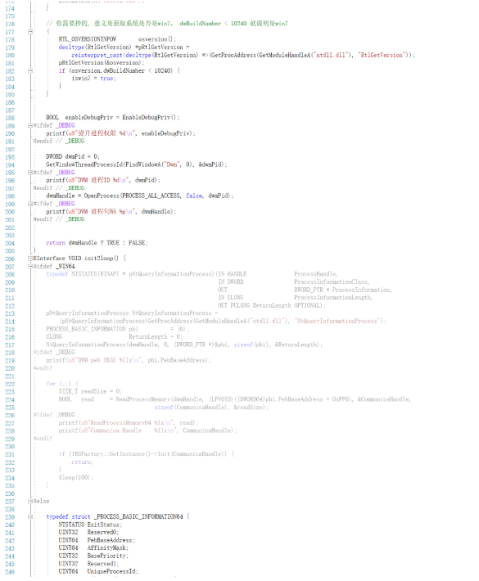Fold the #else region at line 237
This screenshot has height=581, width=479.
pyautogui.click(x=30, y=501)
